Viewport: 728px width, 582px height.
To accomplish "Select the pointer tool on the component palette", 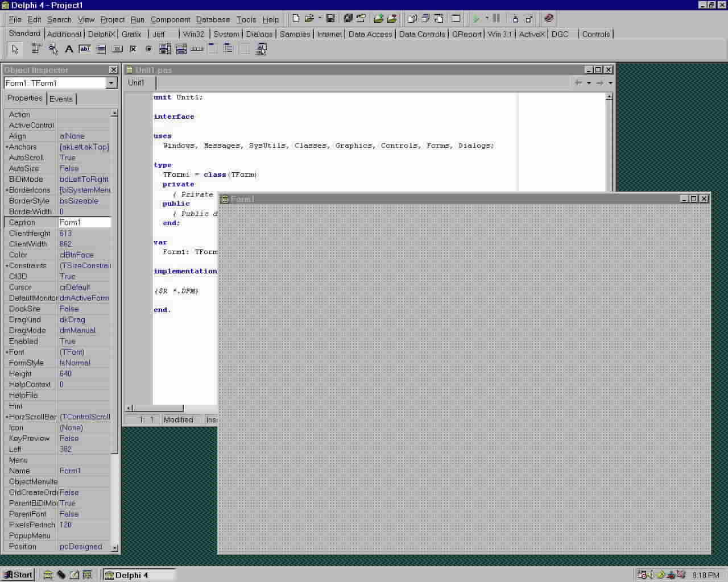I will [x=15, y=49].
